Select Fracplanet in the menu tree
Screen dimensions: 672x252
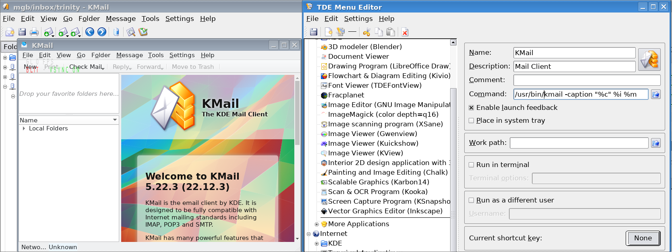click(346, 95)
